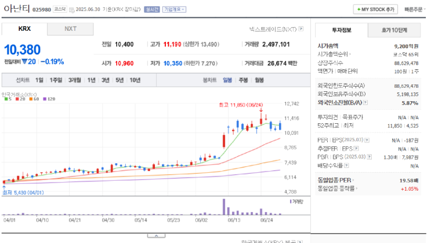
Task: Select the 일봉 daily candle chart
Action: click(x=227, y=80)
